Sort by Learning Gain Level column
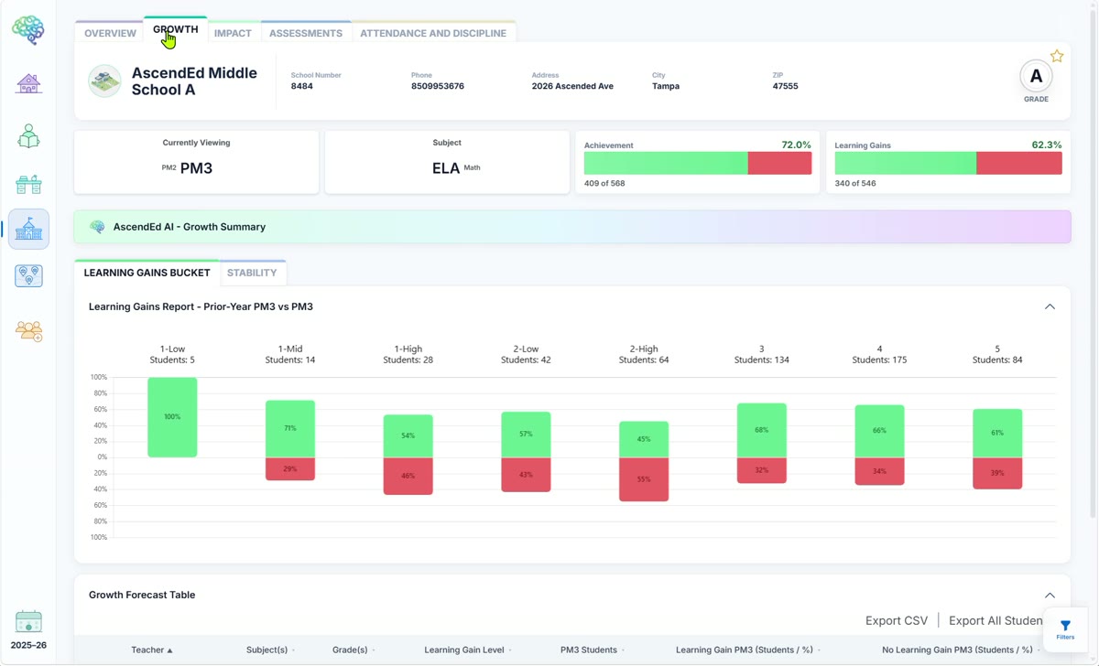1099x666 pixels. [x=467, y=650]
